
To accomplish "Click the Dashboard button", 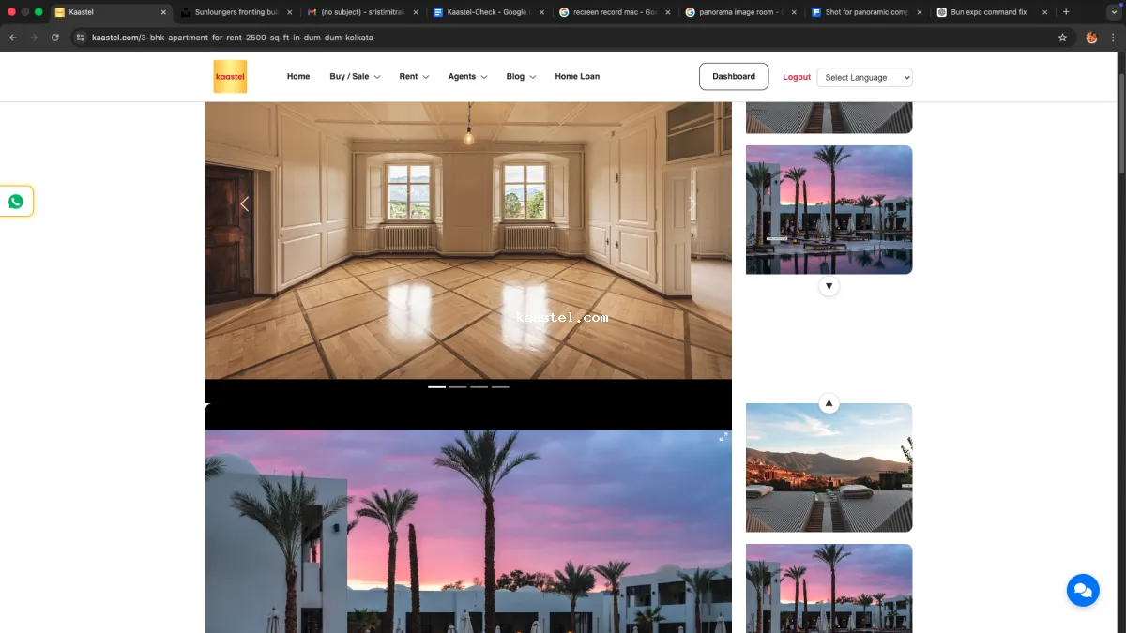I will click(734, 77).
